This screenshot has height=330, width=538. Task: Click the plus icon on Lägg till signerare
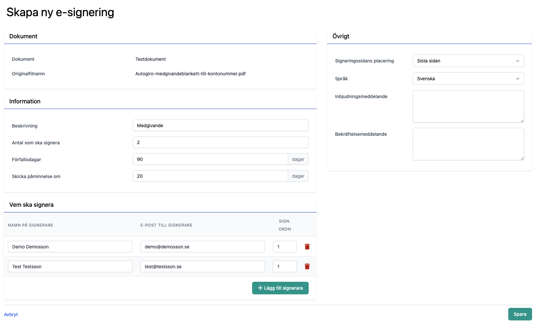point(260,288)
